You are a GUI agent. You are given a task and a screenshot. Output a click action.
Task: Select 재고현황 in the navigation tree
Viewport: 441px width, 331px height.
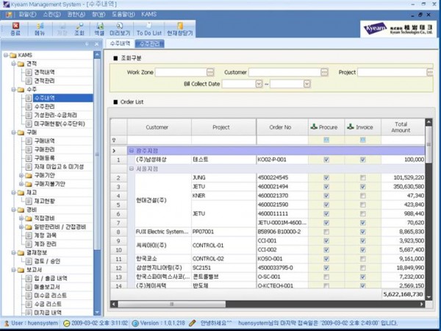[45, 201]
